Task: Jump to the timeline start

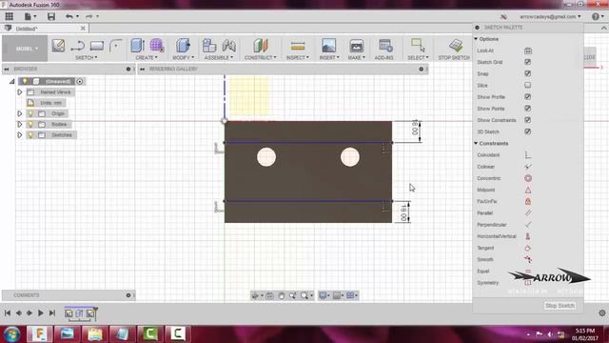Action: (x=8, y=313)
